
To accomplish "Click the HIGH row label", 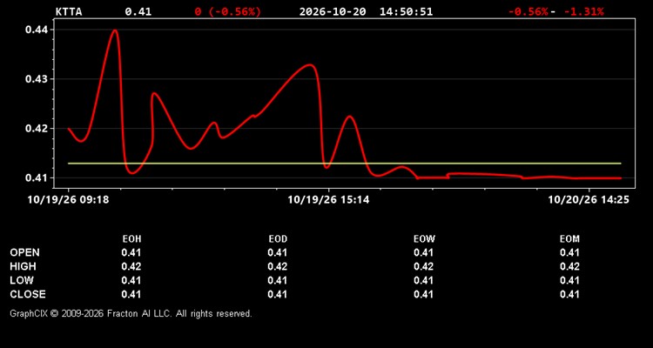I will pyautogui.click(x=23, y=266).
